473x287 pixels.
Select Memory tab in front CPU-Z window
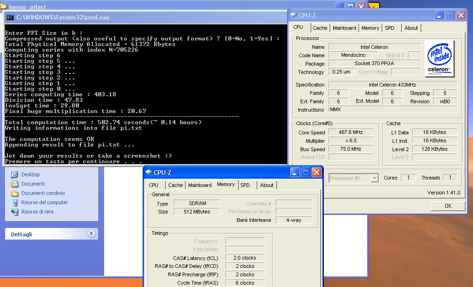pos(226,184)
